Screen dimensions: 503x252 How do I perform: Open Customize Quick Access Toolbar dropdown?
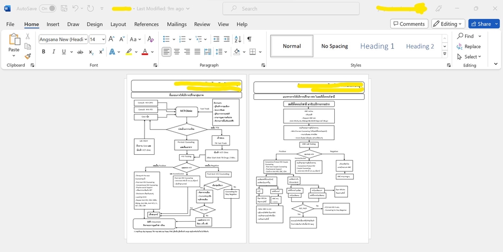point(102,9)
